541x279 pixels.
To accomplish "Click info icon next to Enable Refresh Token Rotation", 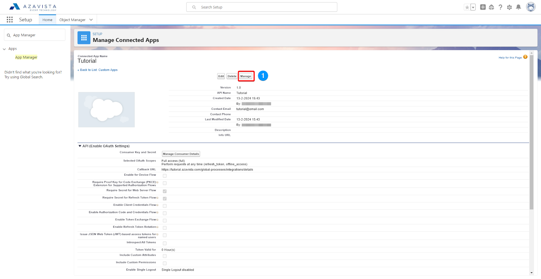I will tap(158, 227).
